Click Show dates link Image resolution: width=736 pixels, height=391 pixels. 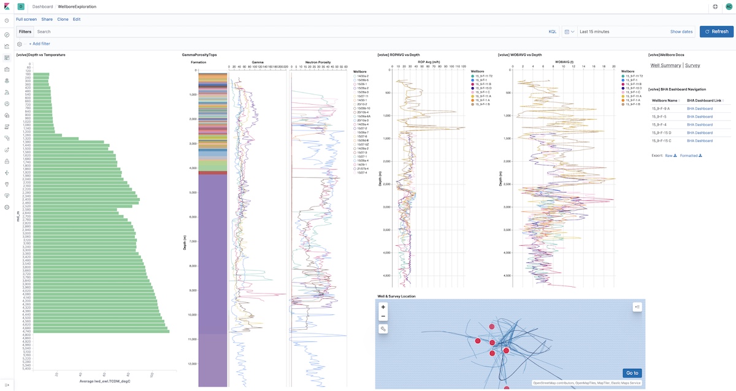tap(681, 31)
